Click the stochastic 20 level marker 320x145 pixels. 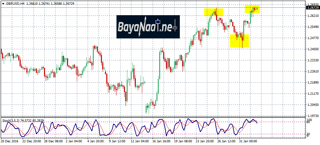click(x=308, y=134)
